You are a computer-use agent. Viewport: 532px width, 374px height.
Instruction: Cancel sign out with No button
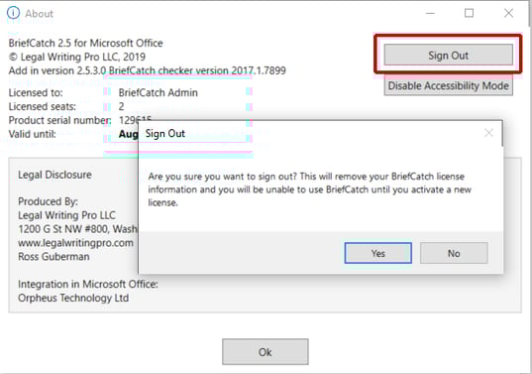pyautogui.click(x=454, y=253)
